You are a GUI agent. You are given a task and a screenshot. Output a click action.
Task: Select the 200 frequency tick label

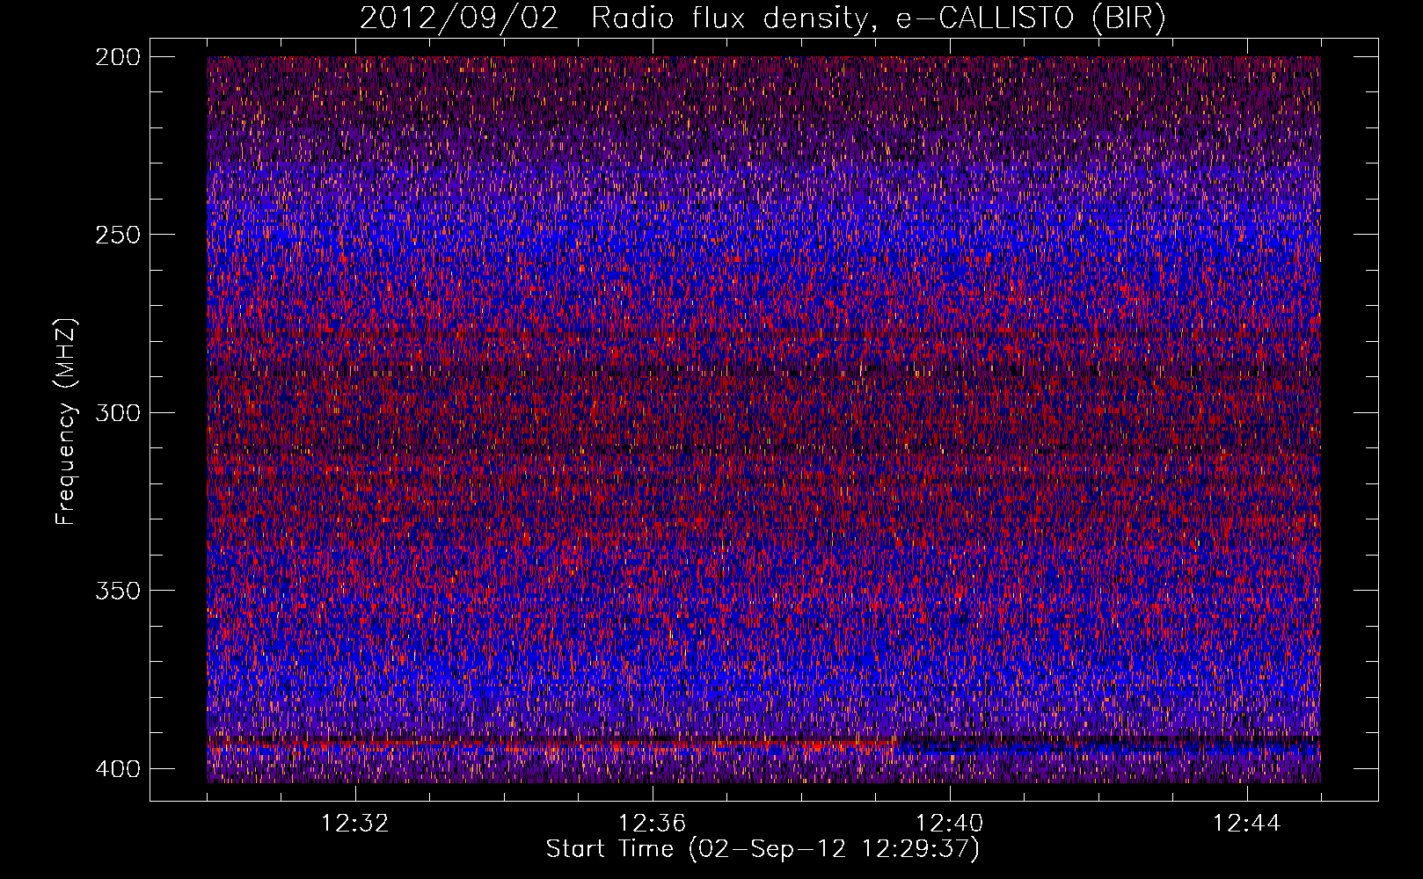click(117, 57)
